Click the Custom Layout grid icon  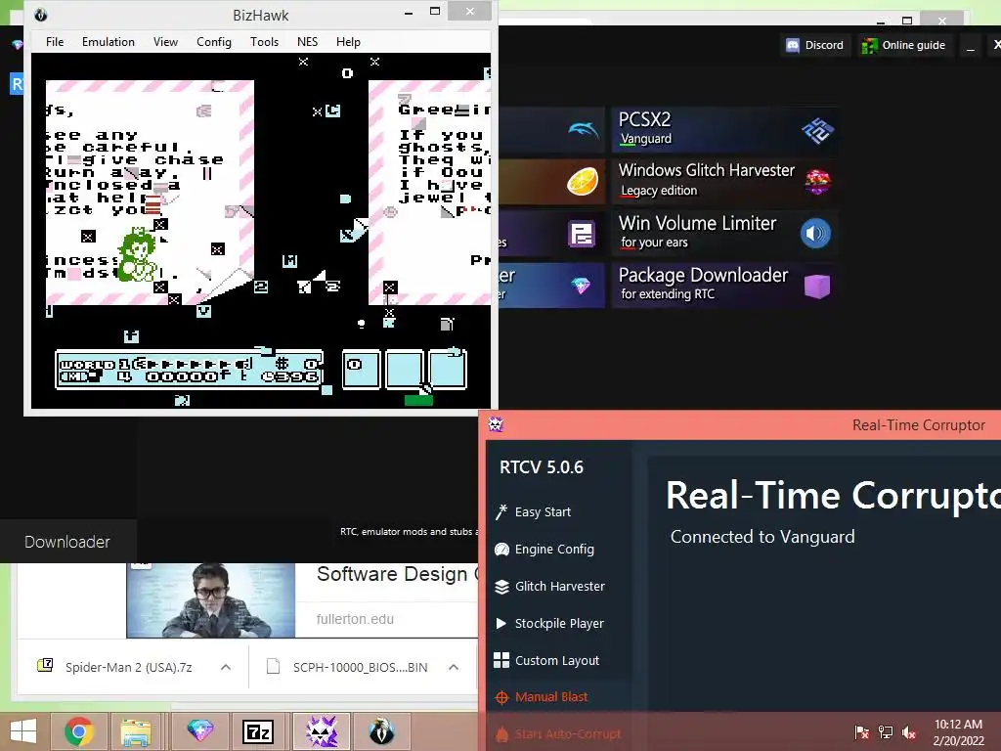click(501, 660)
